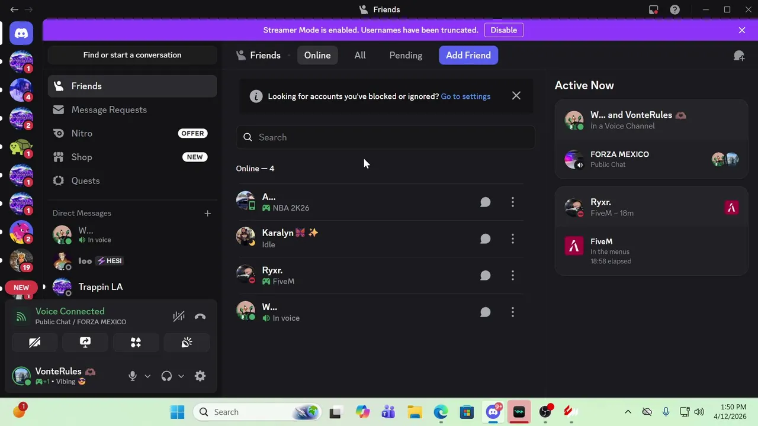Open more options for Ryxr. row
Screen dimensions: 758x426
tap(513, 276)
